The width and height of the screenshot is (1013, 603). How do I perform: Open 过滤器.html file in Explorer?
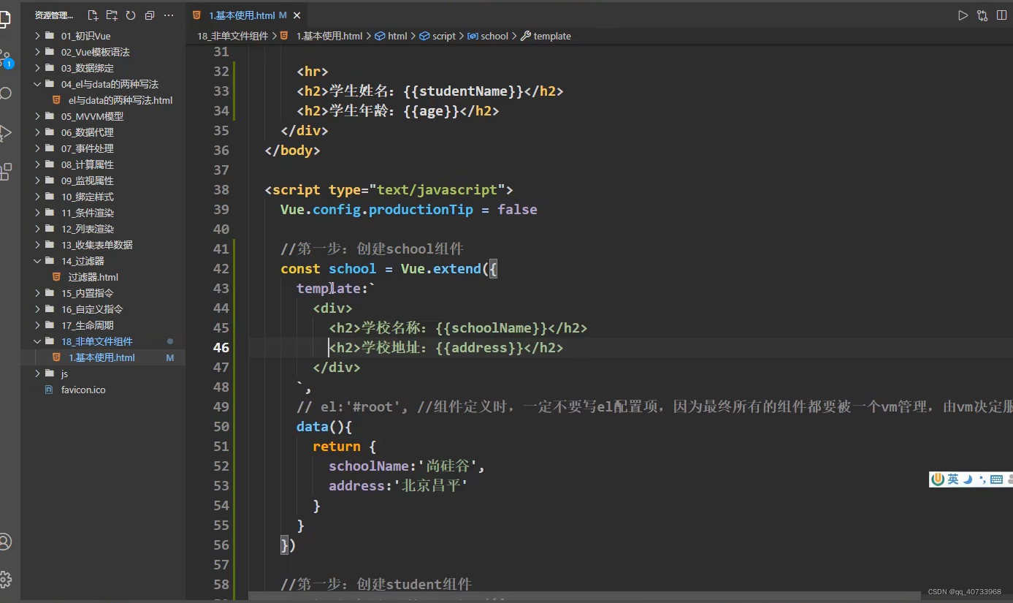(x=102, y=277)
